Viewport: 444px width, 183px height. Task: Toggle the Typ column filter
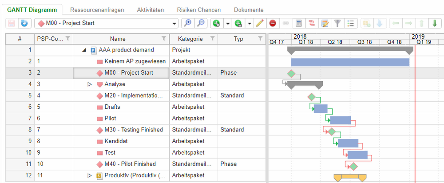[260, 39]
